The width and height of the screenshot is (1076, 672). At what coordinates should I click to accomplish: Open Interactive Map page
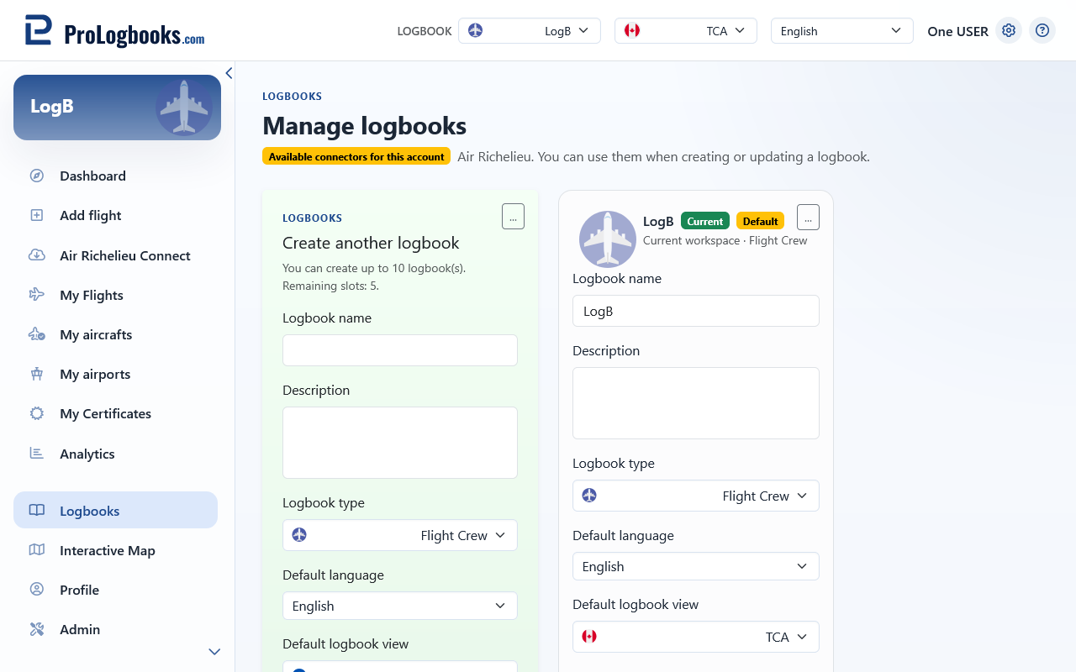coord(115,550)
